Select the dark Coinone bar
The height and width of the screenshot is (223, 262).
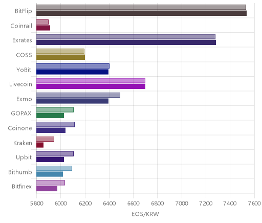51,130
